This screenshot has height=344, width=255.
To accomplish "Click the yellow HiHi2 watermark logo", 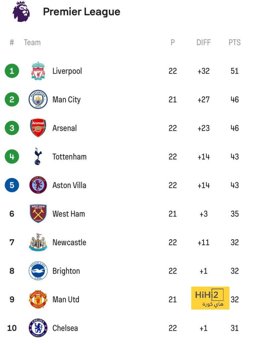I will point(210,298).
